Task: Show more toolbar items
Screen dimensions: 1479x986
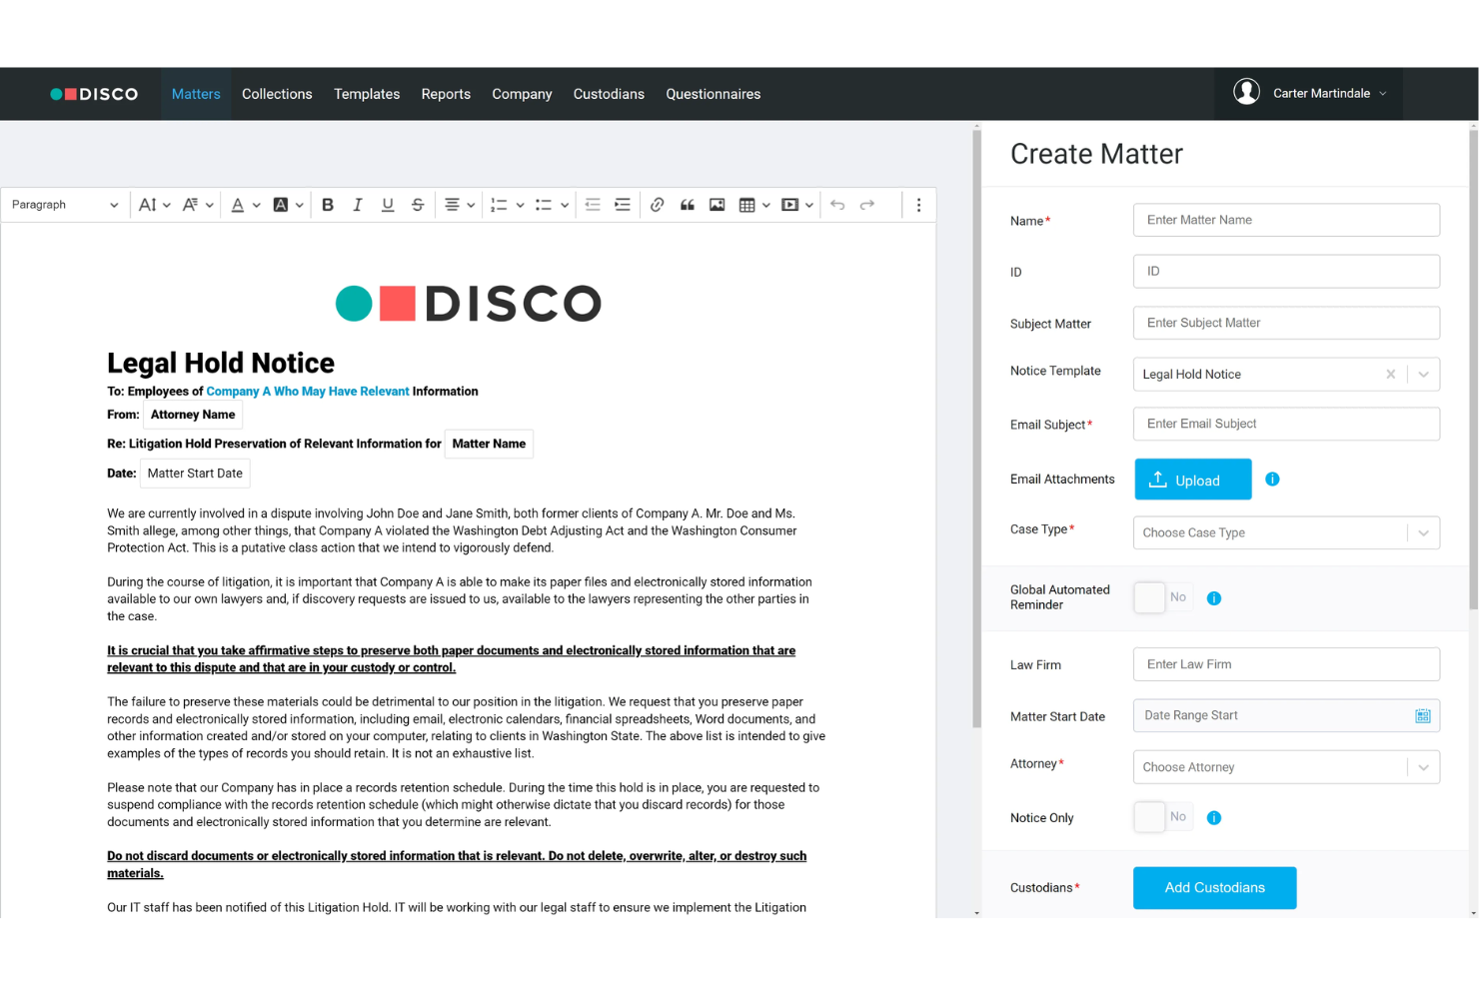Action: [x=919, y=205]
